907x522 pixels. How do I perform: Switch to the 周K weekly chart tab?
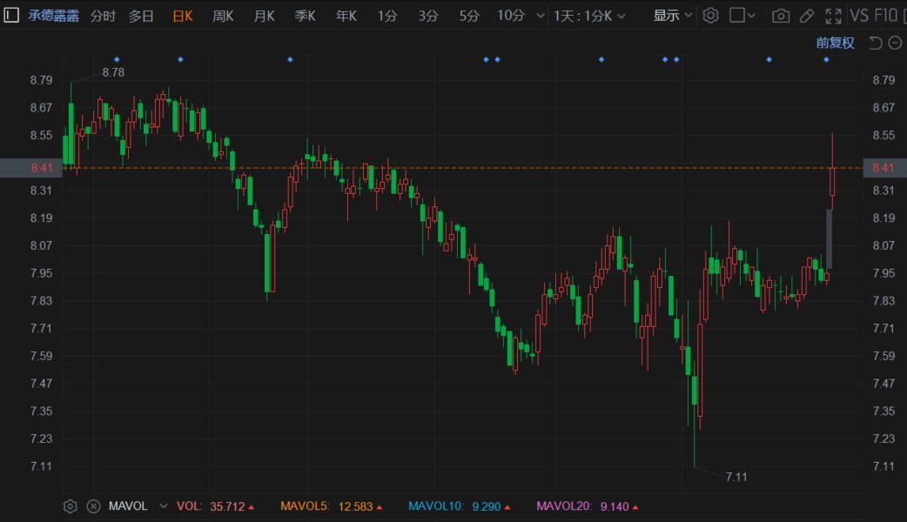(x=223, y=16)
